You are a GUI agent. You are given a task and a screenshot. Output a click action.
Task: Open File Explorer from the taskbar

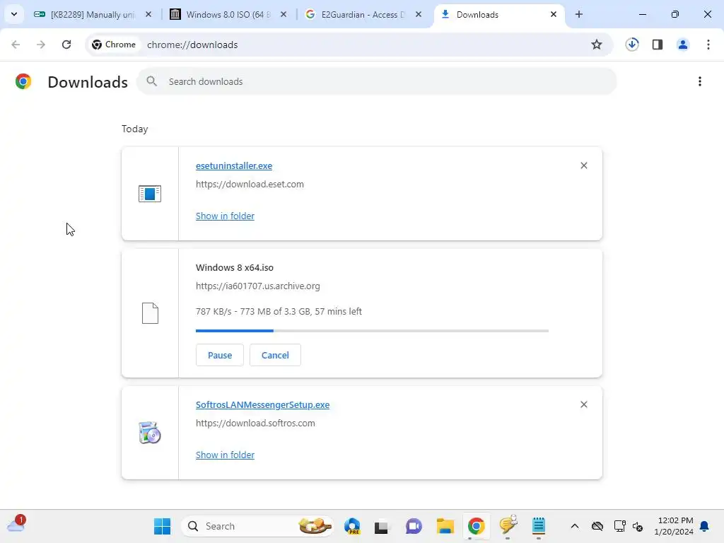pos(445,526)
